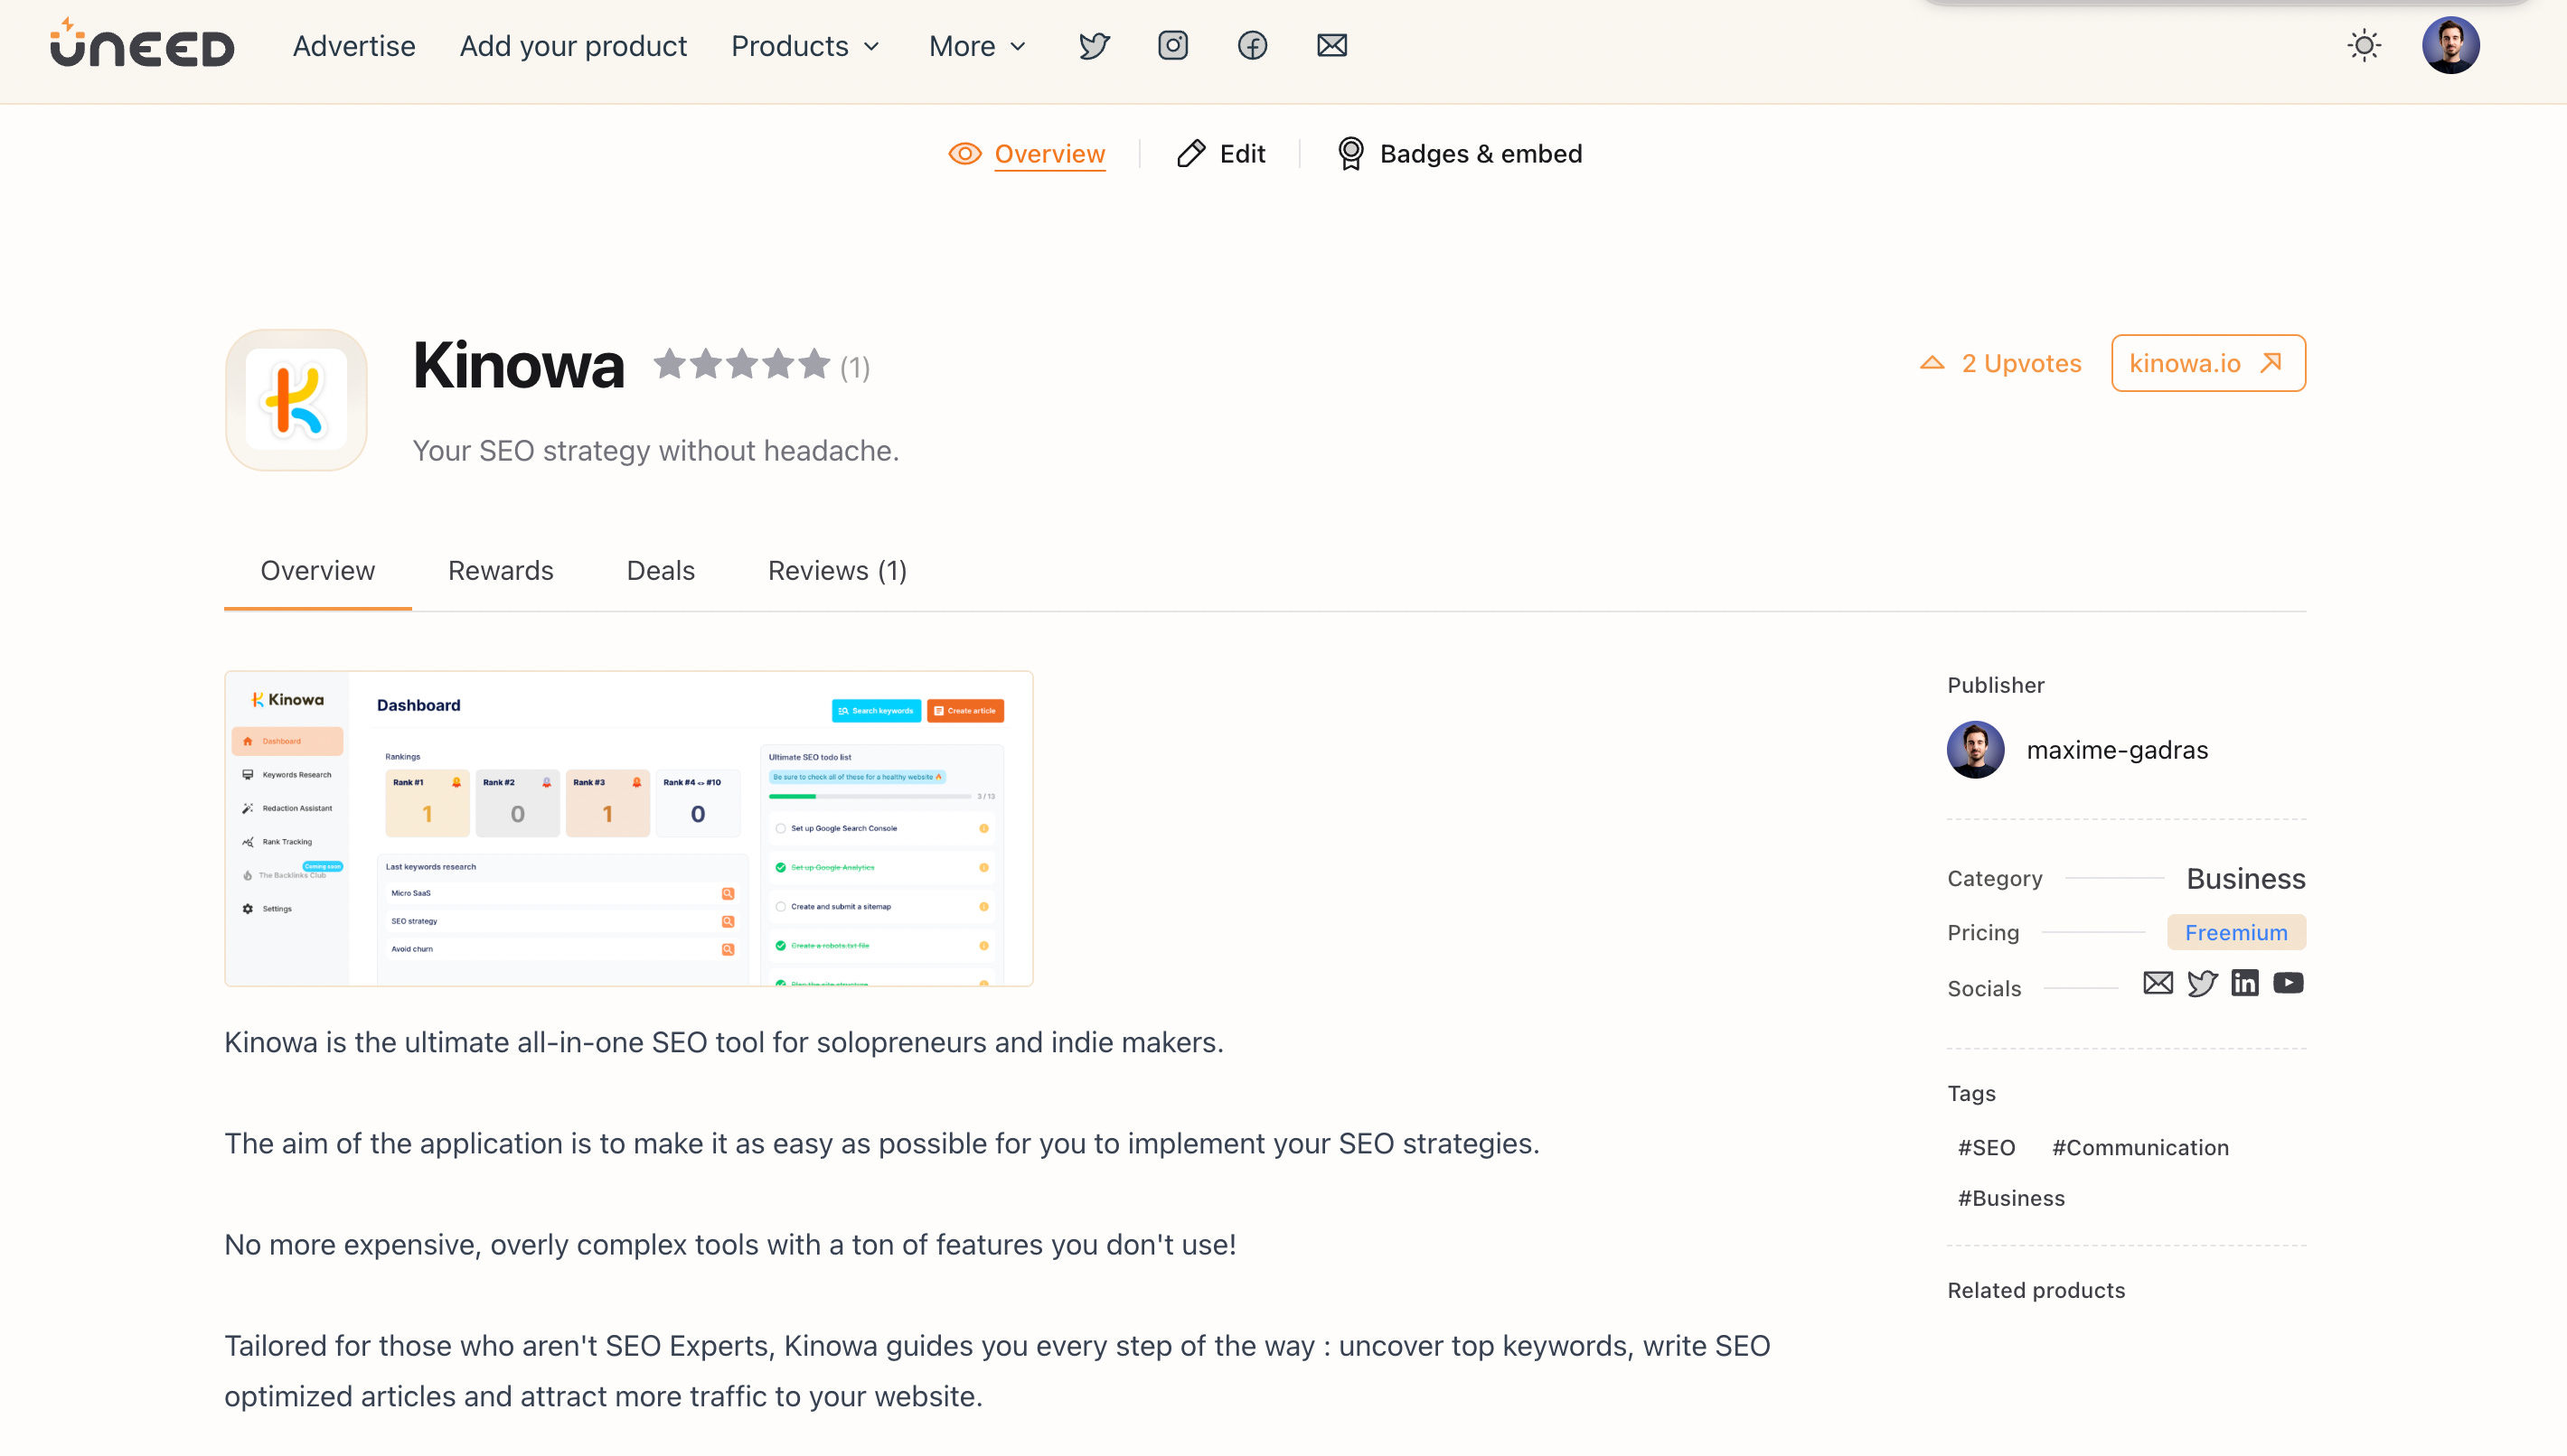This screenshot has height=1456, width=2567.
Task: Switch to the Rewards tab
Action: coord(500,571)
